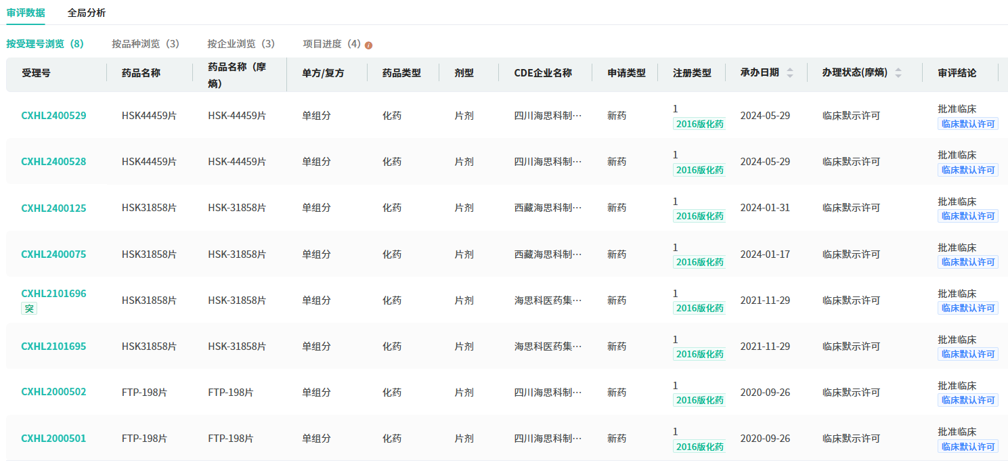Open the CXHL2400125 record link

tap(53, 208)
